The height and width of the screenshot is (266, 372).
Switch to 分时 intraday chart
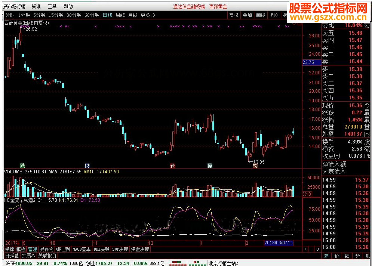(x=10, y=15)
